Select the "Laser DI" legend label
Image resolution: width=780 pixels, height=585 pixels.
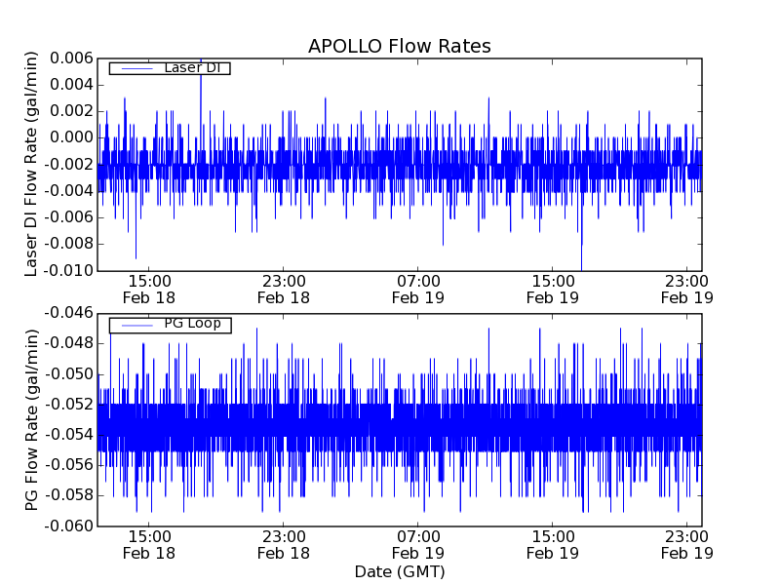tap(192, 67)
